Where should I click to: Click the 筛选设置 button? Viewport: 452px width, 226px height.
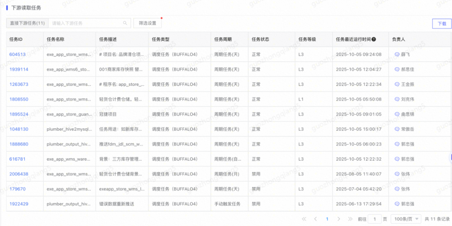(x=147, y=23)
